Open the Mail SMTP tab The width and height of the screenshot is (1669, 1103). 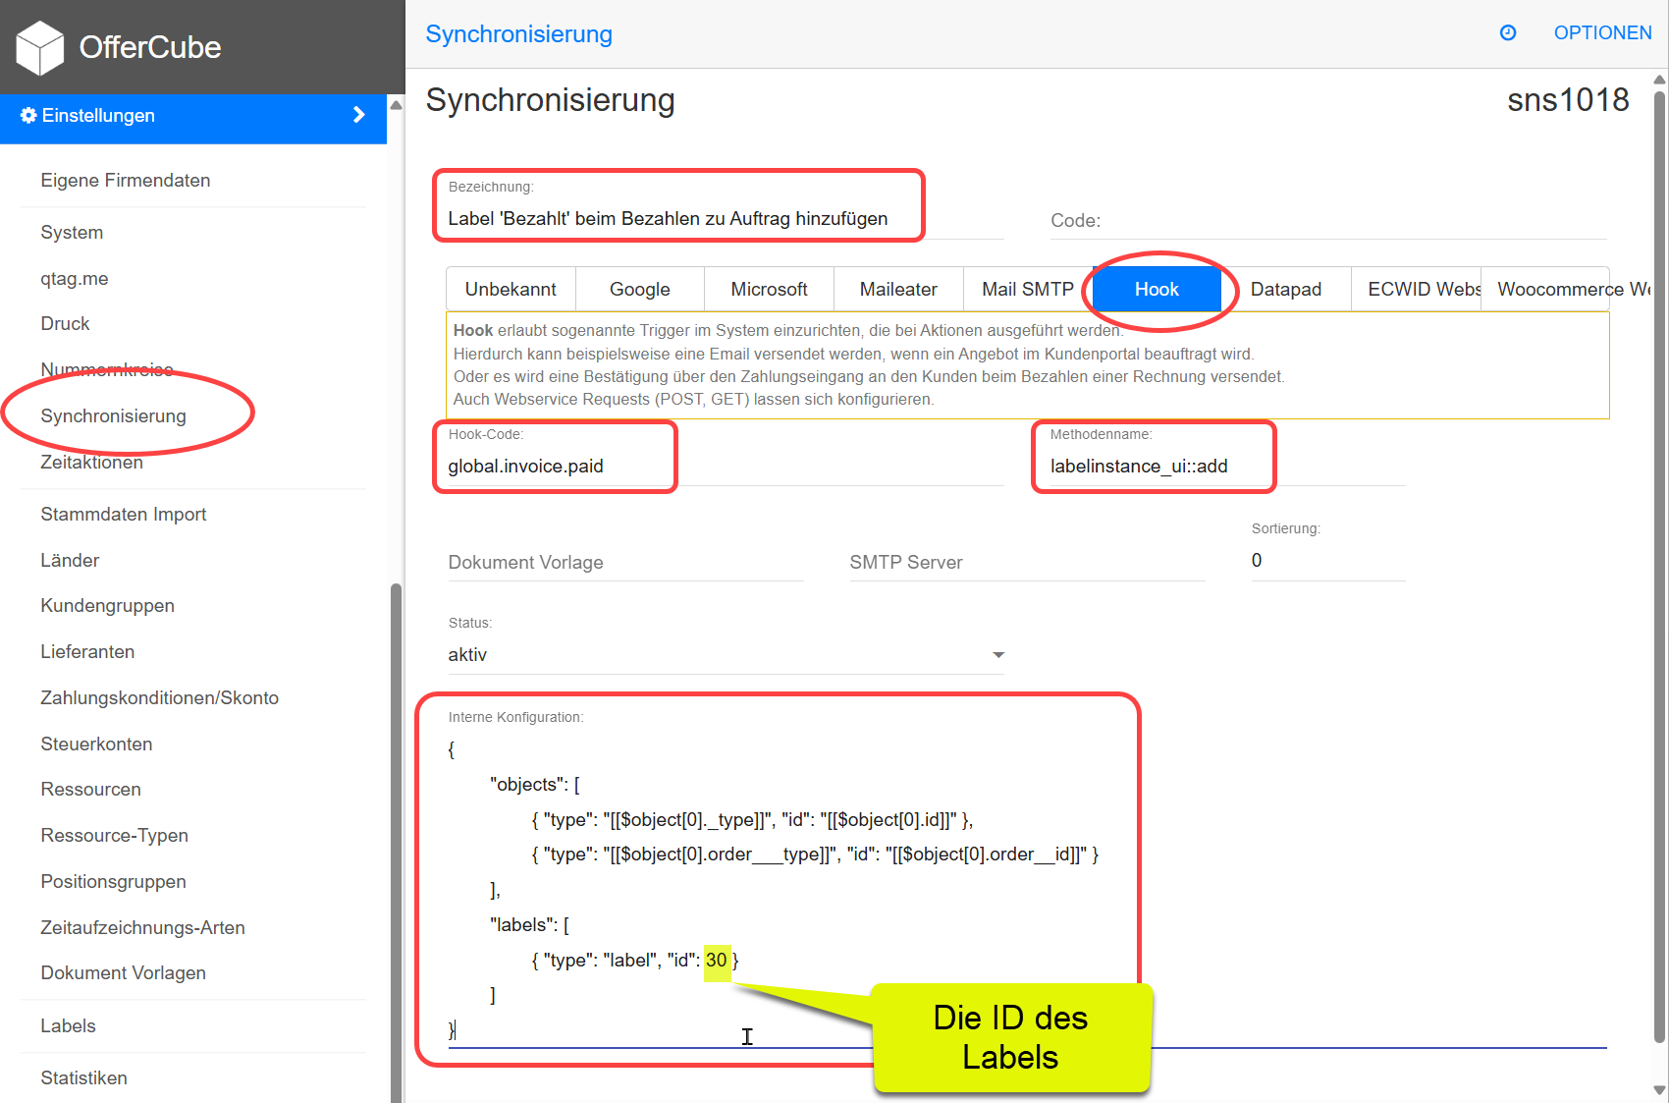click(1028, 289)
